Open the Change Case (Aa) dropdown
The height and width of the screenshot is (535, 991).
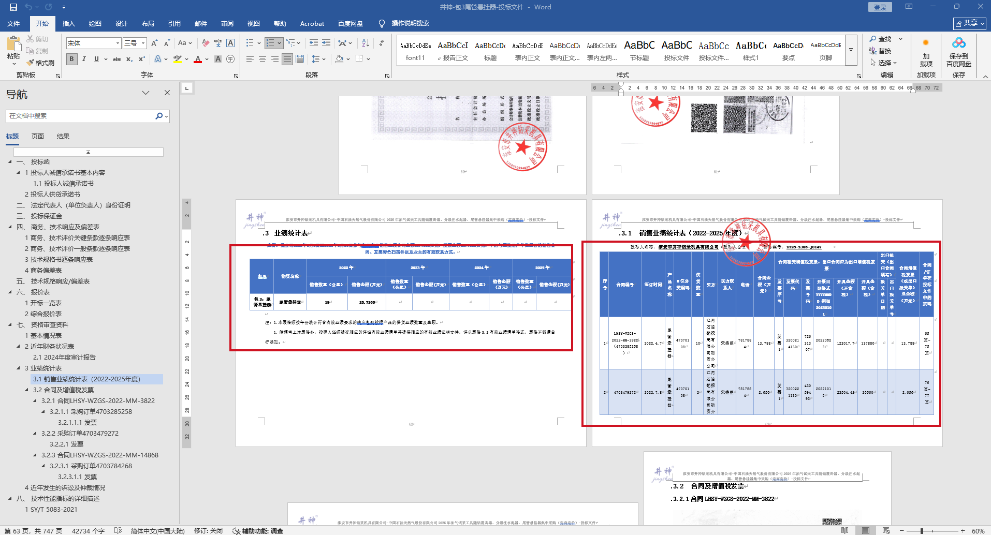coord(185,43)
